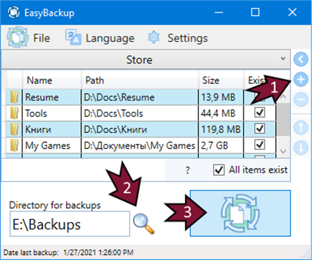The height and width of the screenshot is (260, 312).
Task: Click the 13,9 MB size cell
Action: 221,97
